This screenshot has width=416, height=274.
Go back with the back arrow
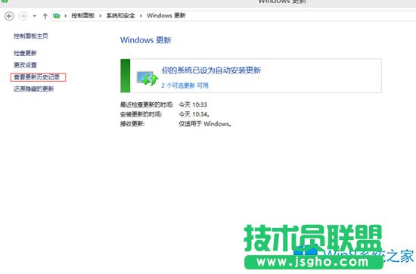tap(9, 16)
